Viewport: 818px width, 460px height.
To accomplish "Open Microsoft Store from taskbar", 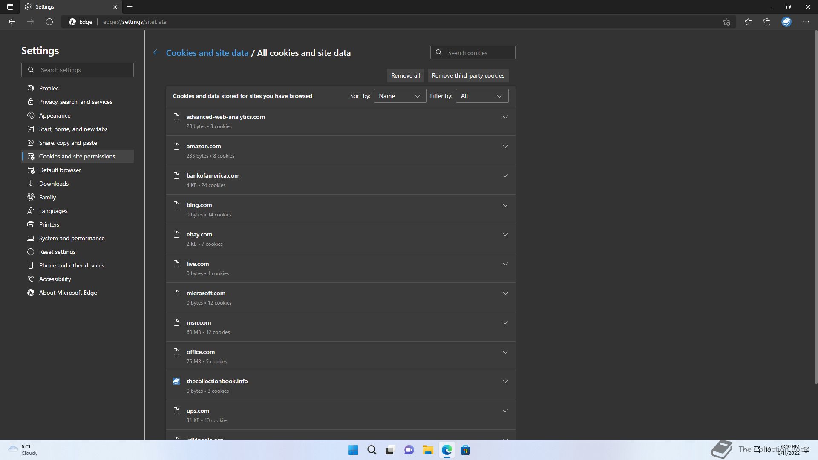I will pos(465,450).
